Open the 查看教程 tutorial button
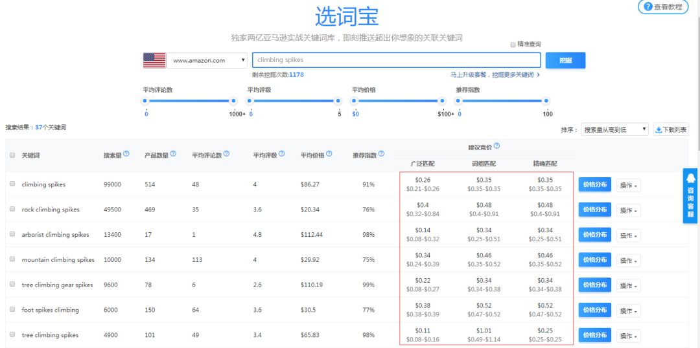The height and width of the screenshot is (348, 700). (x=663, y=6)
